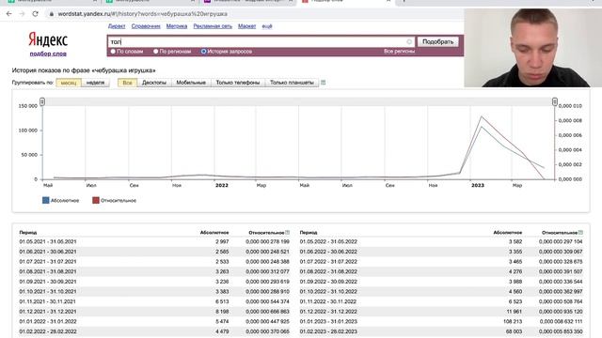Clear the search field with the X icon
Viewport: 602px width, 338px height.
point(409,41)
